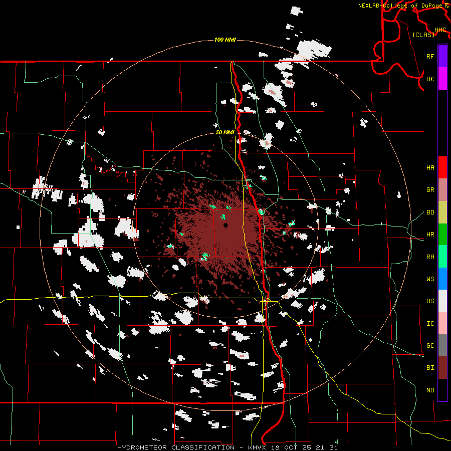
Task: Click the ND legend label
Action: pyautogui.click(x=430, y=390)
